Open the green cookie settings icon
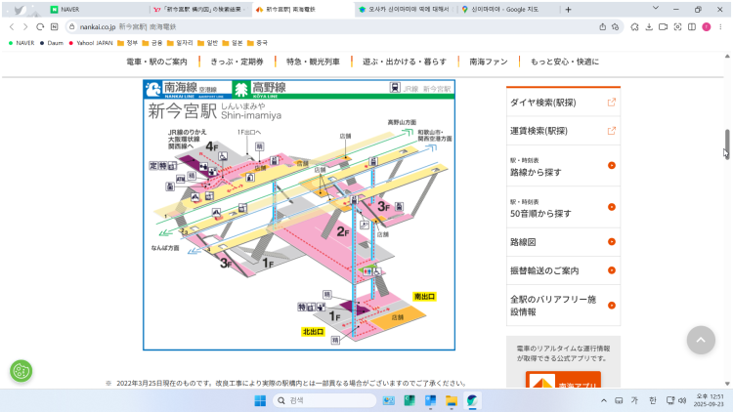733x412 pixels. click(22, 371)
